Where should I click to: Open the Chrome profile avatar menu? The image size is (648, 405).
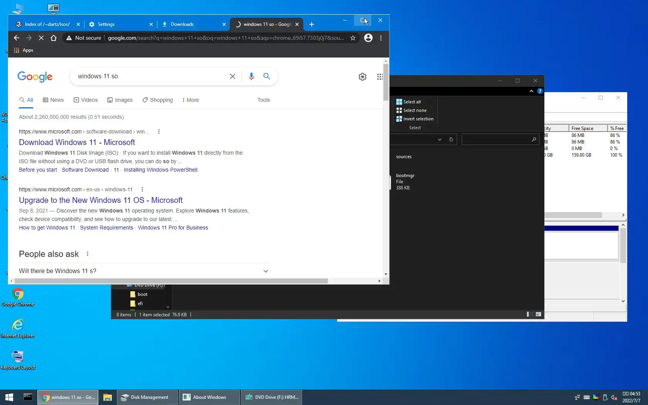point(368,38)
